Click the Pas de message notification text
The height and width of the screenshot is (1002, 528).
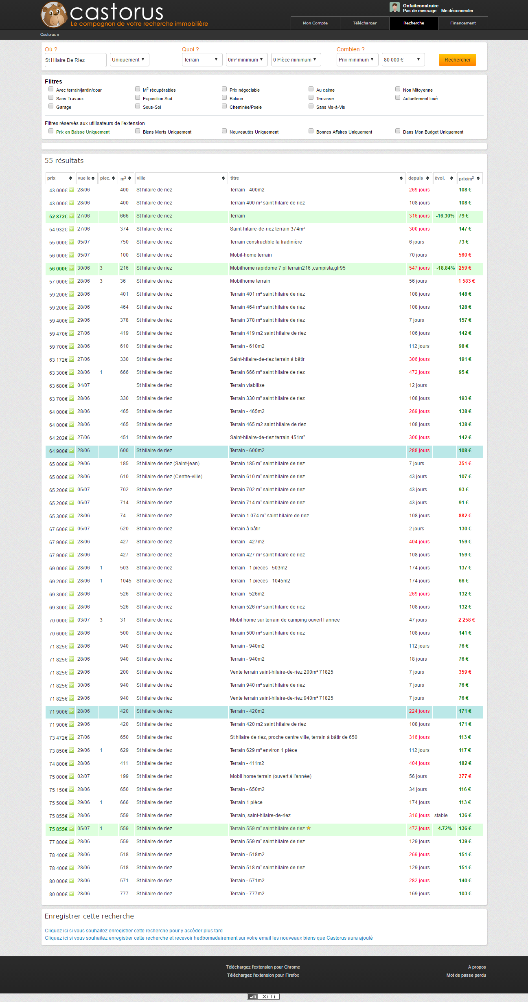pos(420,11)
